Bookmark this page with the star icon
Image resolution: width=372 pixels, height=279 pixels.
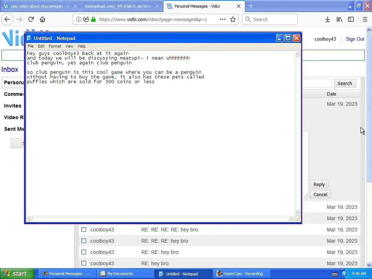(x=233, y=20)
